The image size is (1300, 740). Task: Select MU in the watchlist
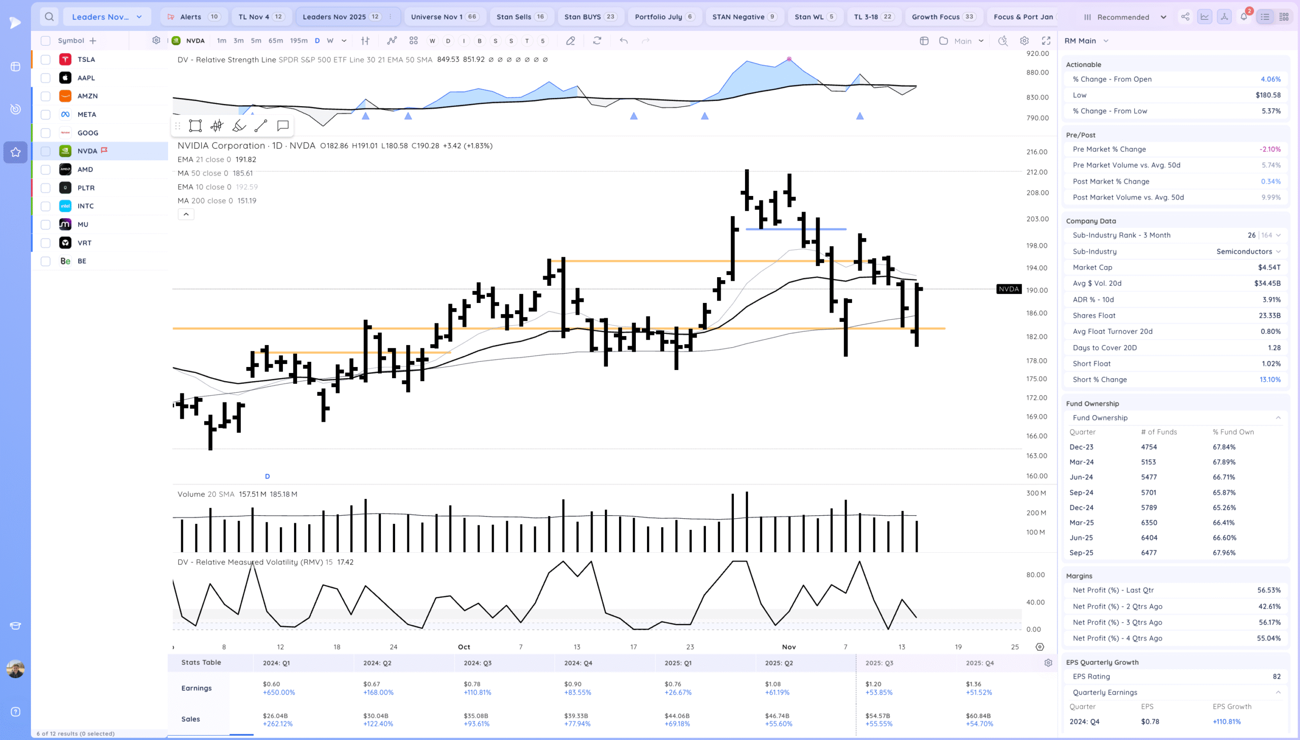tap(83, 225)
